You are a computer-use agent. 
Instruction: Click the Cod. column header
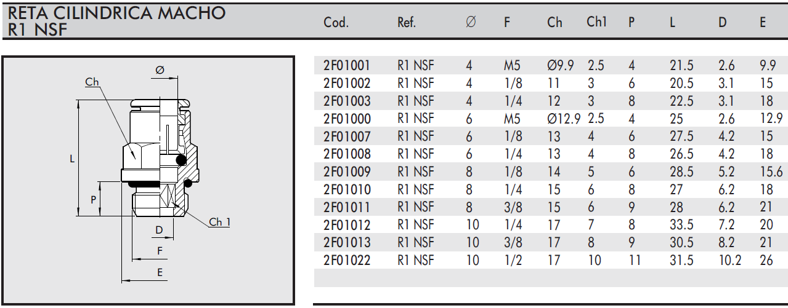pos(336,23)
